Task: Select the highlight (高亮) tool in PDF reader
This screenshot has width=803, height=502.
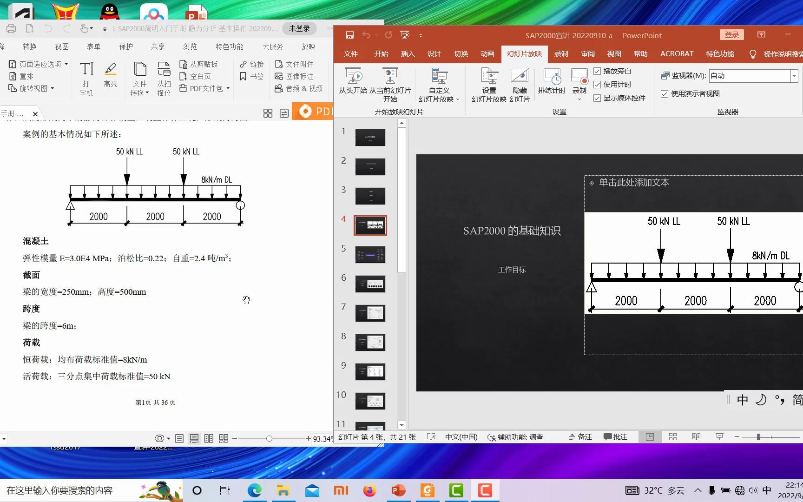Action: tap(111, 75)
